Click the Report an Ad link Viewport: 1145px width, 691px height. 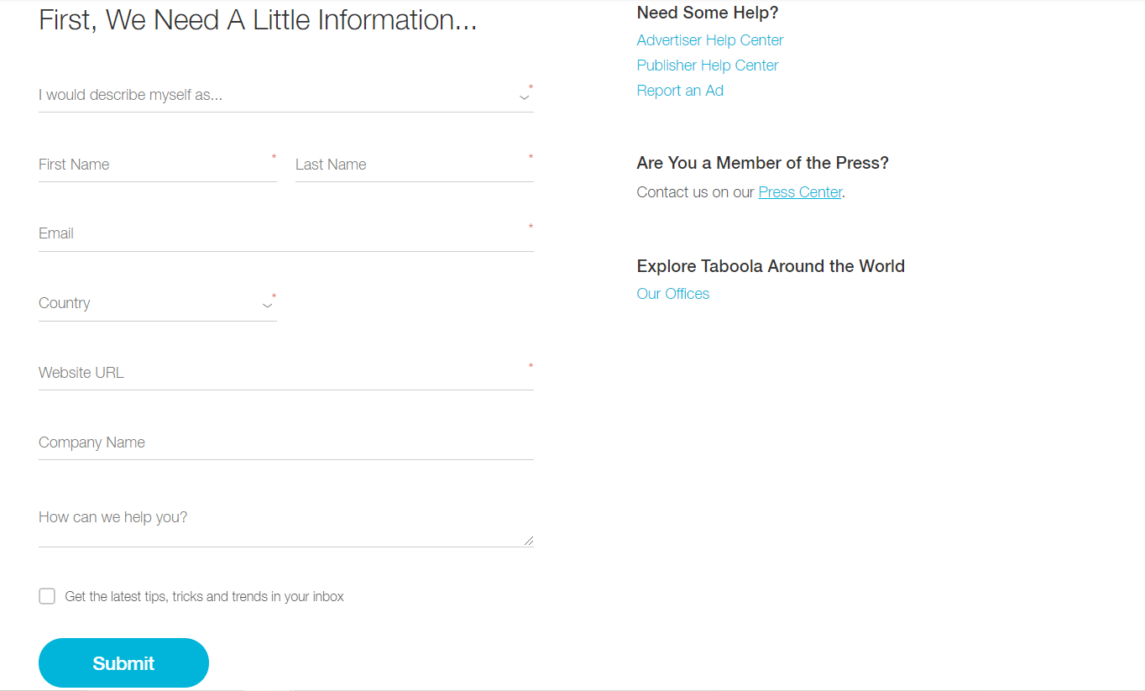[x=679, y=91]
